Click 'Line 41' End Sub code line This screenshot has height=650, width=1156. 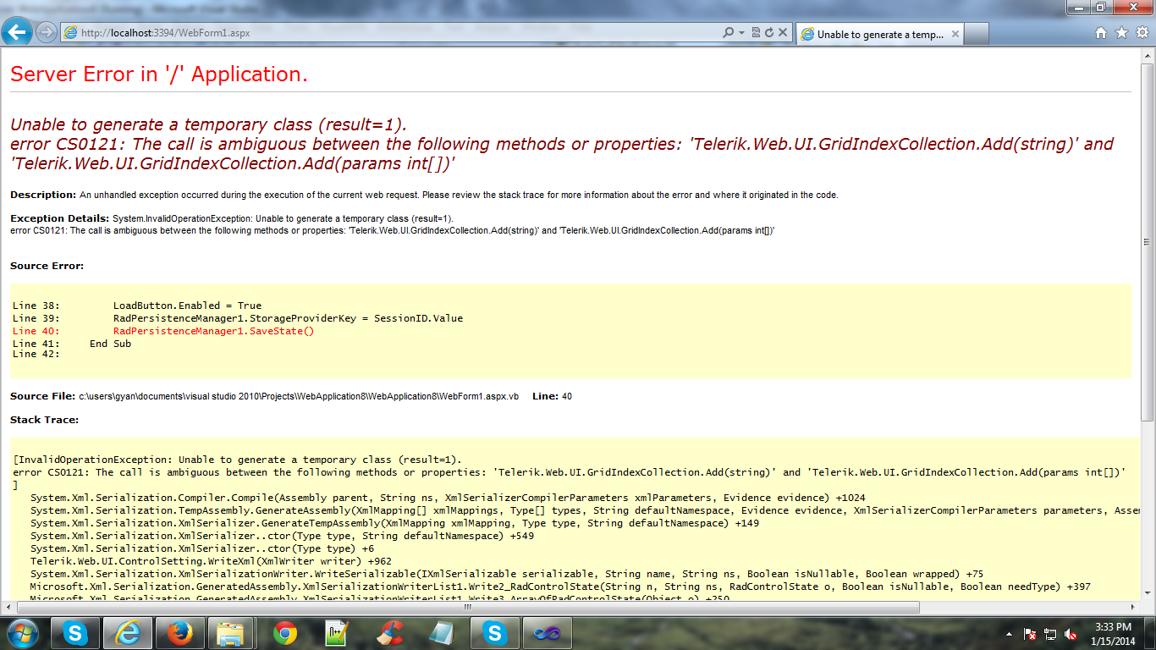click(72, 344)
